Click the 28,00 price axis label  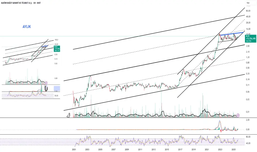pyautogui.click(x=248, y=23)
